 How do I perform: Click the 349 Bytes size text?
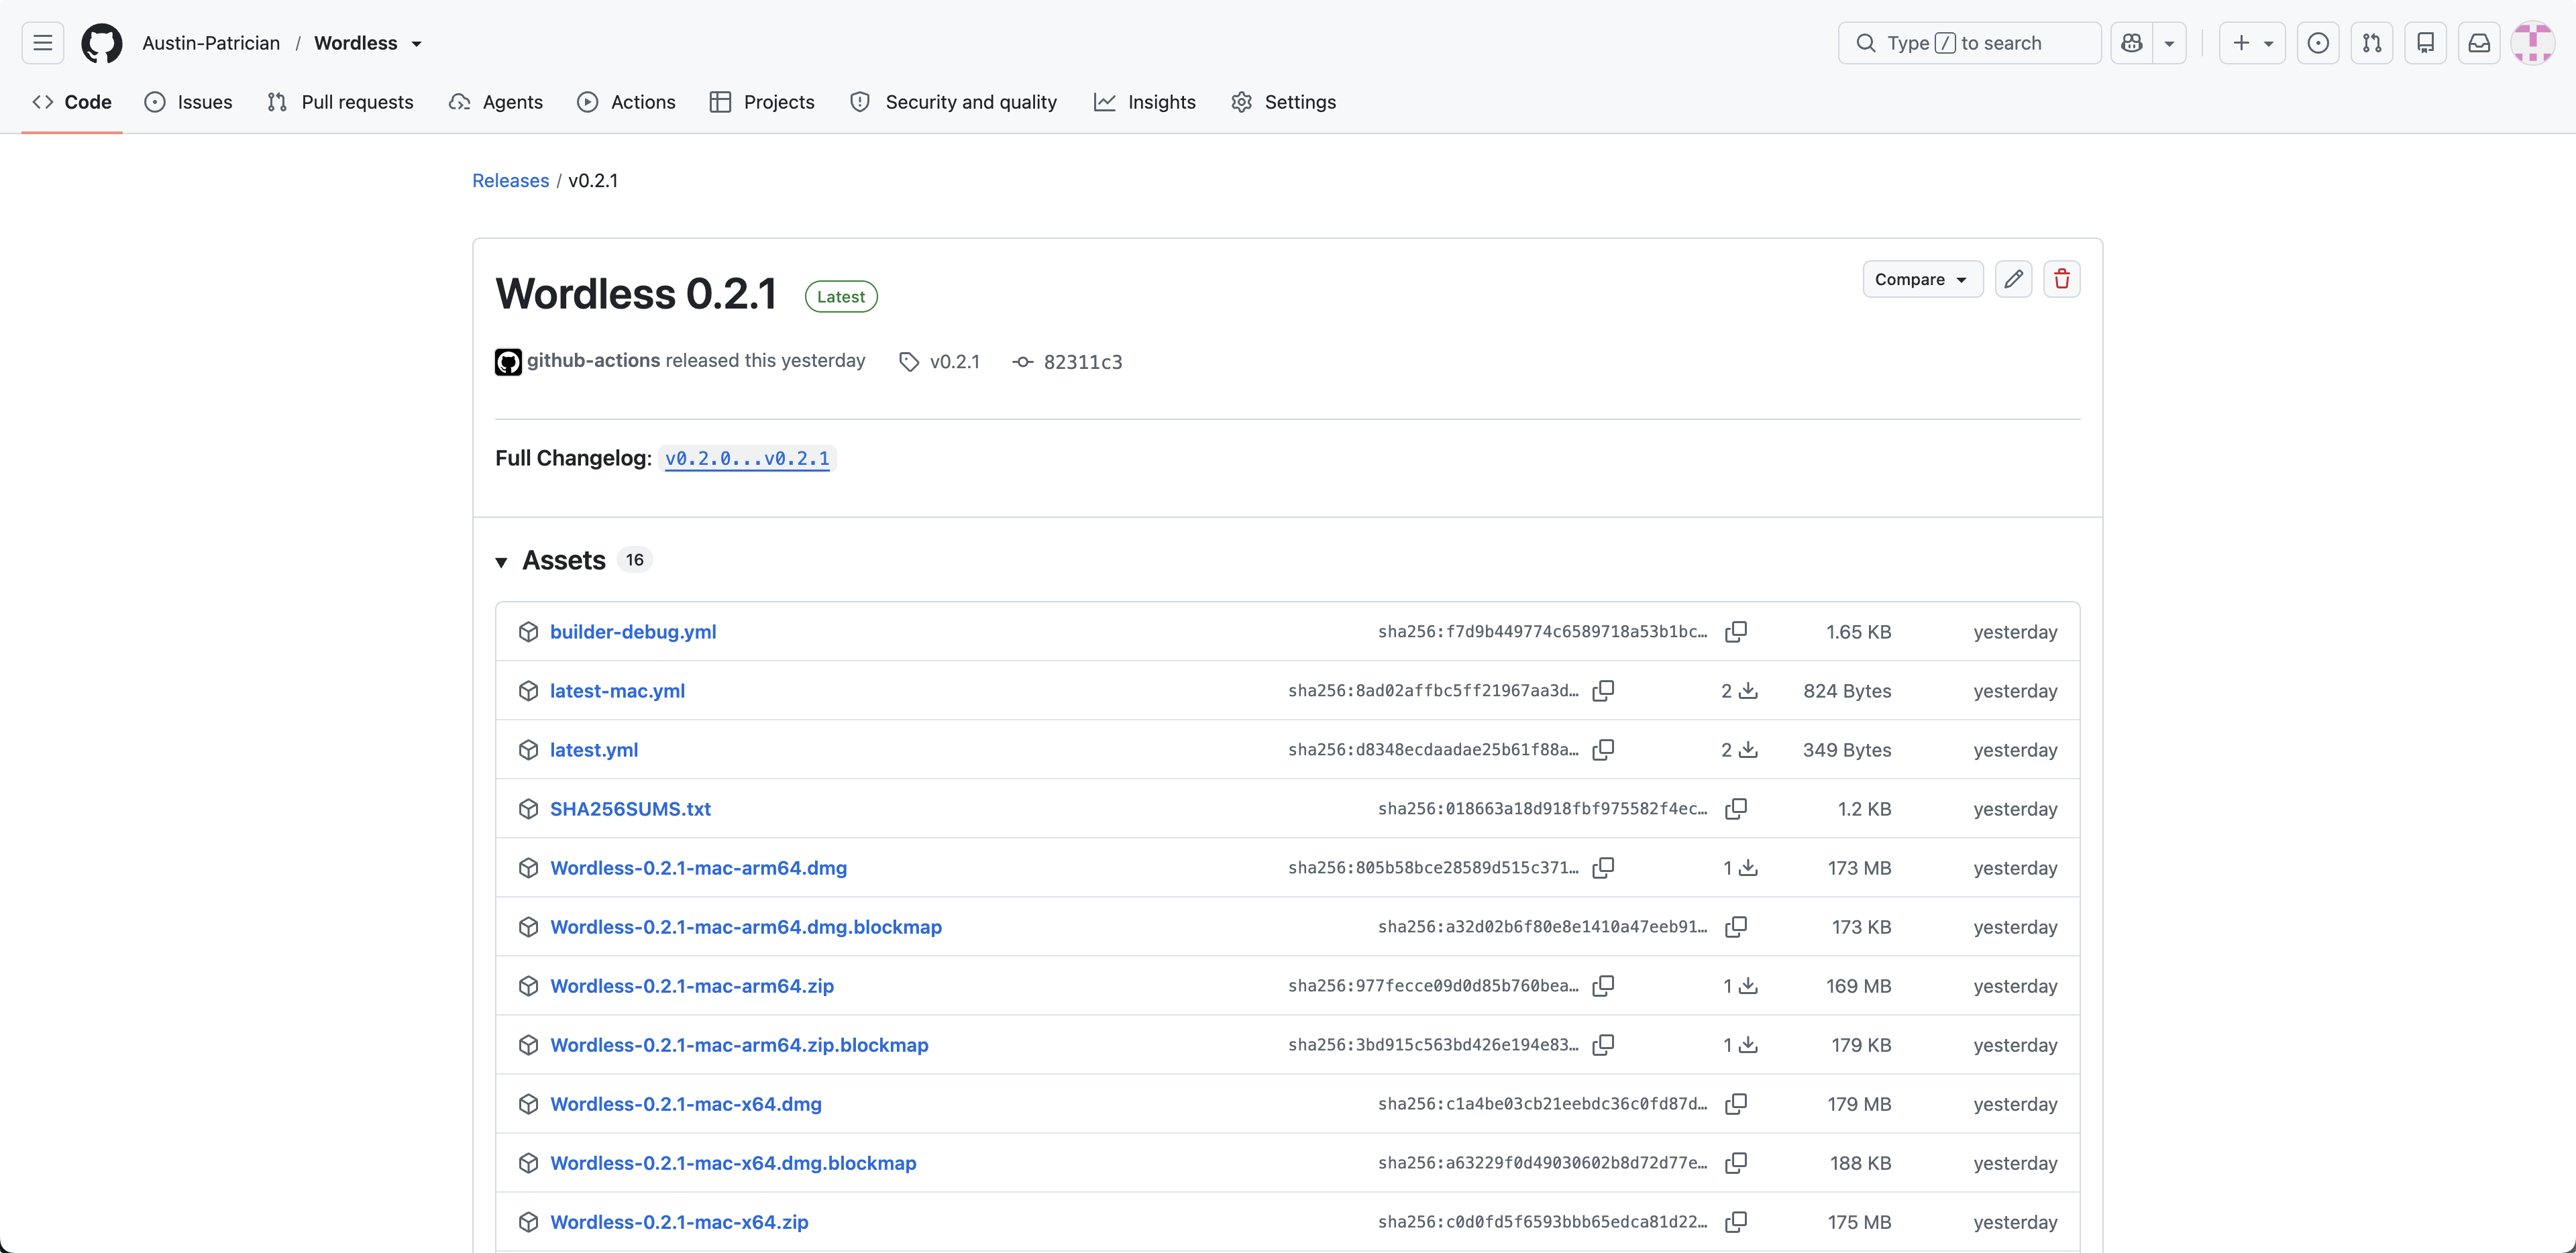point(1847,750)
